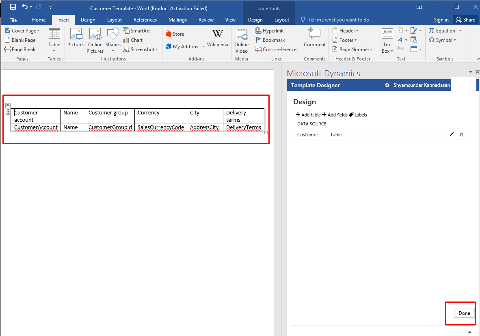Image resolution: width=480 pixels, height=336 pixels.
Task: Open Labels in Template Designer
Action: point(358,115)
